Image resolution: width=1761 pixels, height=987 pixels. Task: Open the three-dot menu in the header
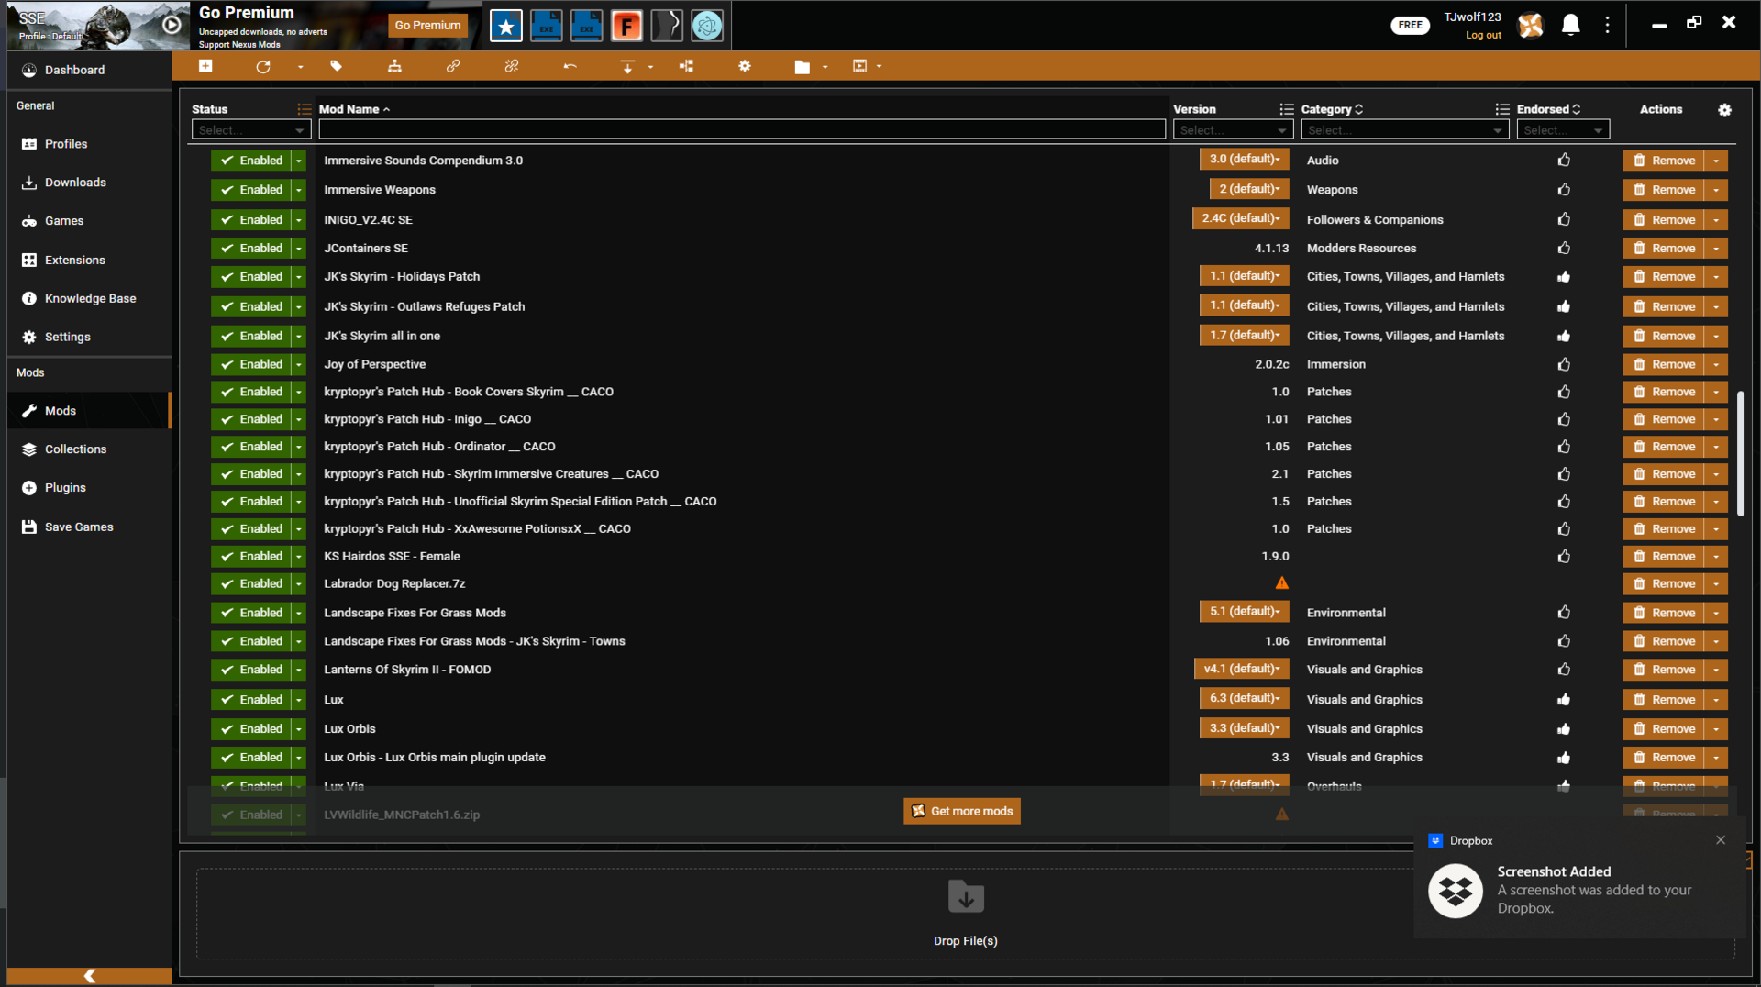[1607, 25]
